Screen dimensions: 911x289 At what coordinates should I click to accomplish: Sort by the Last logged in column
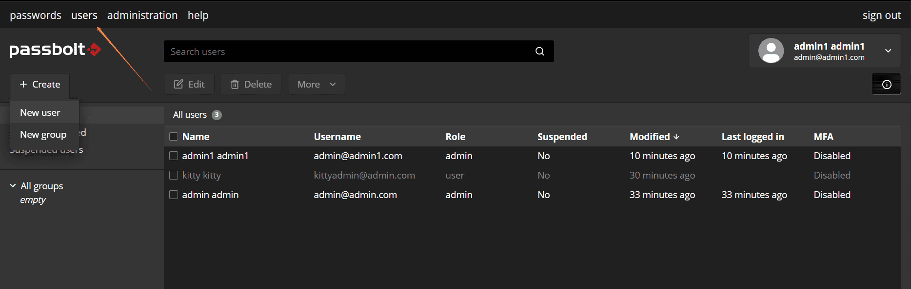coord(753,137)
